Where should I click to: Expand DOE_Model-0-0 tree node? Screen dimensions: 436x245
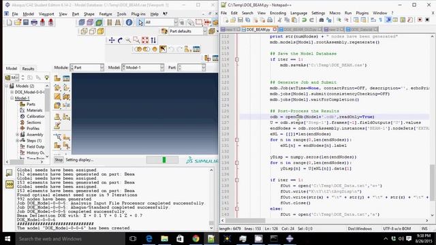pos(12,92)
